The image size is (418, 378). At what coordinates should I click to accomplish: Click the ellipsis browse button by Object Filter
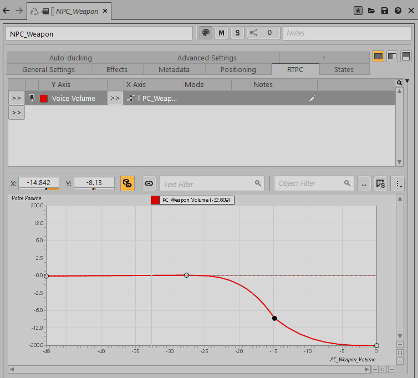[364, 183]
